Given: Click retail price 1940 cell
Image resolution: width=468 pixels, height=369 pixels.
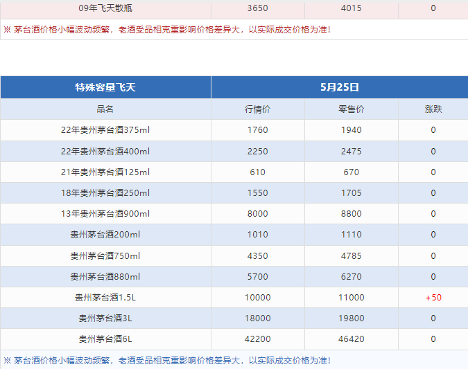Looking at the screenshot, I should [x=352, y=130].
